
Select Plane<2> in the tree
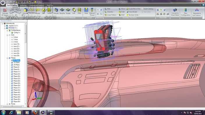click(17, 67)
